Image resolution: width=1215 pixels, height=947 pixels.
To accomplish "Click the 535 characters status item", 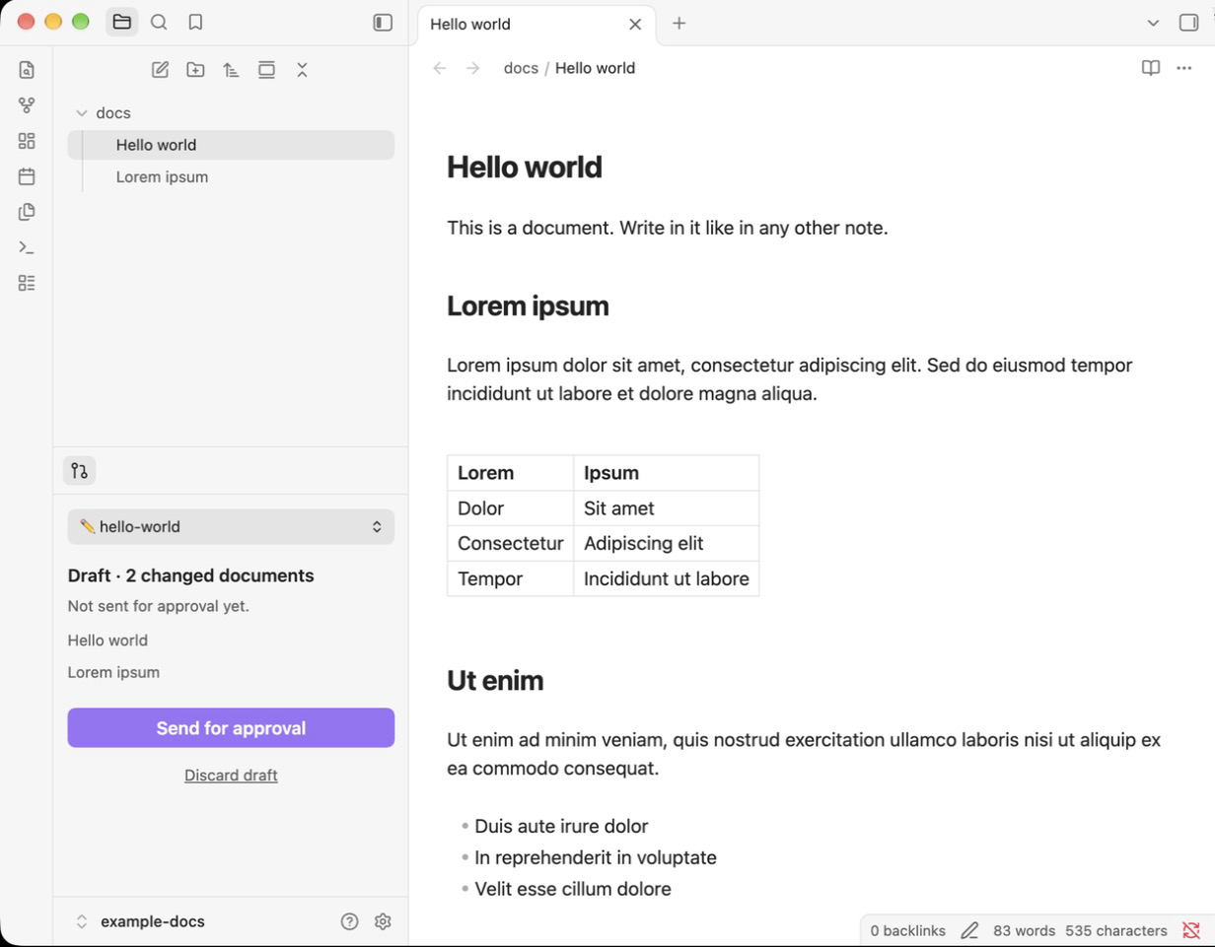I will pos(1116,930).
